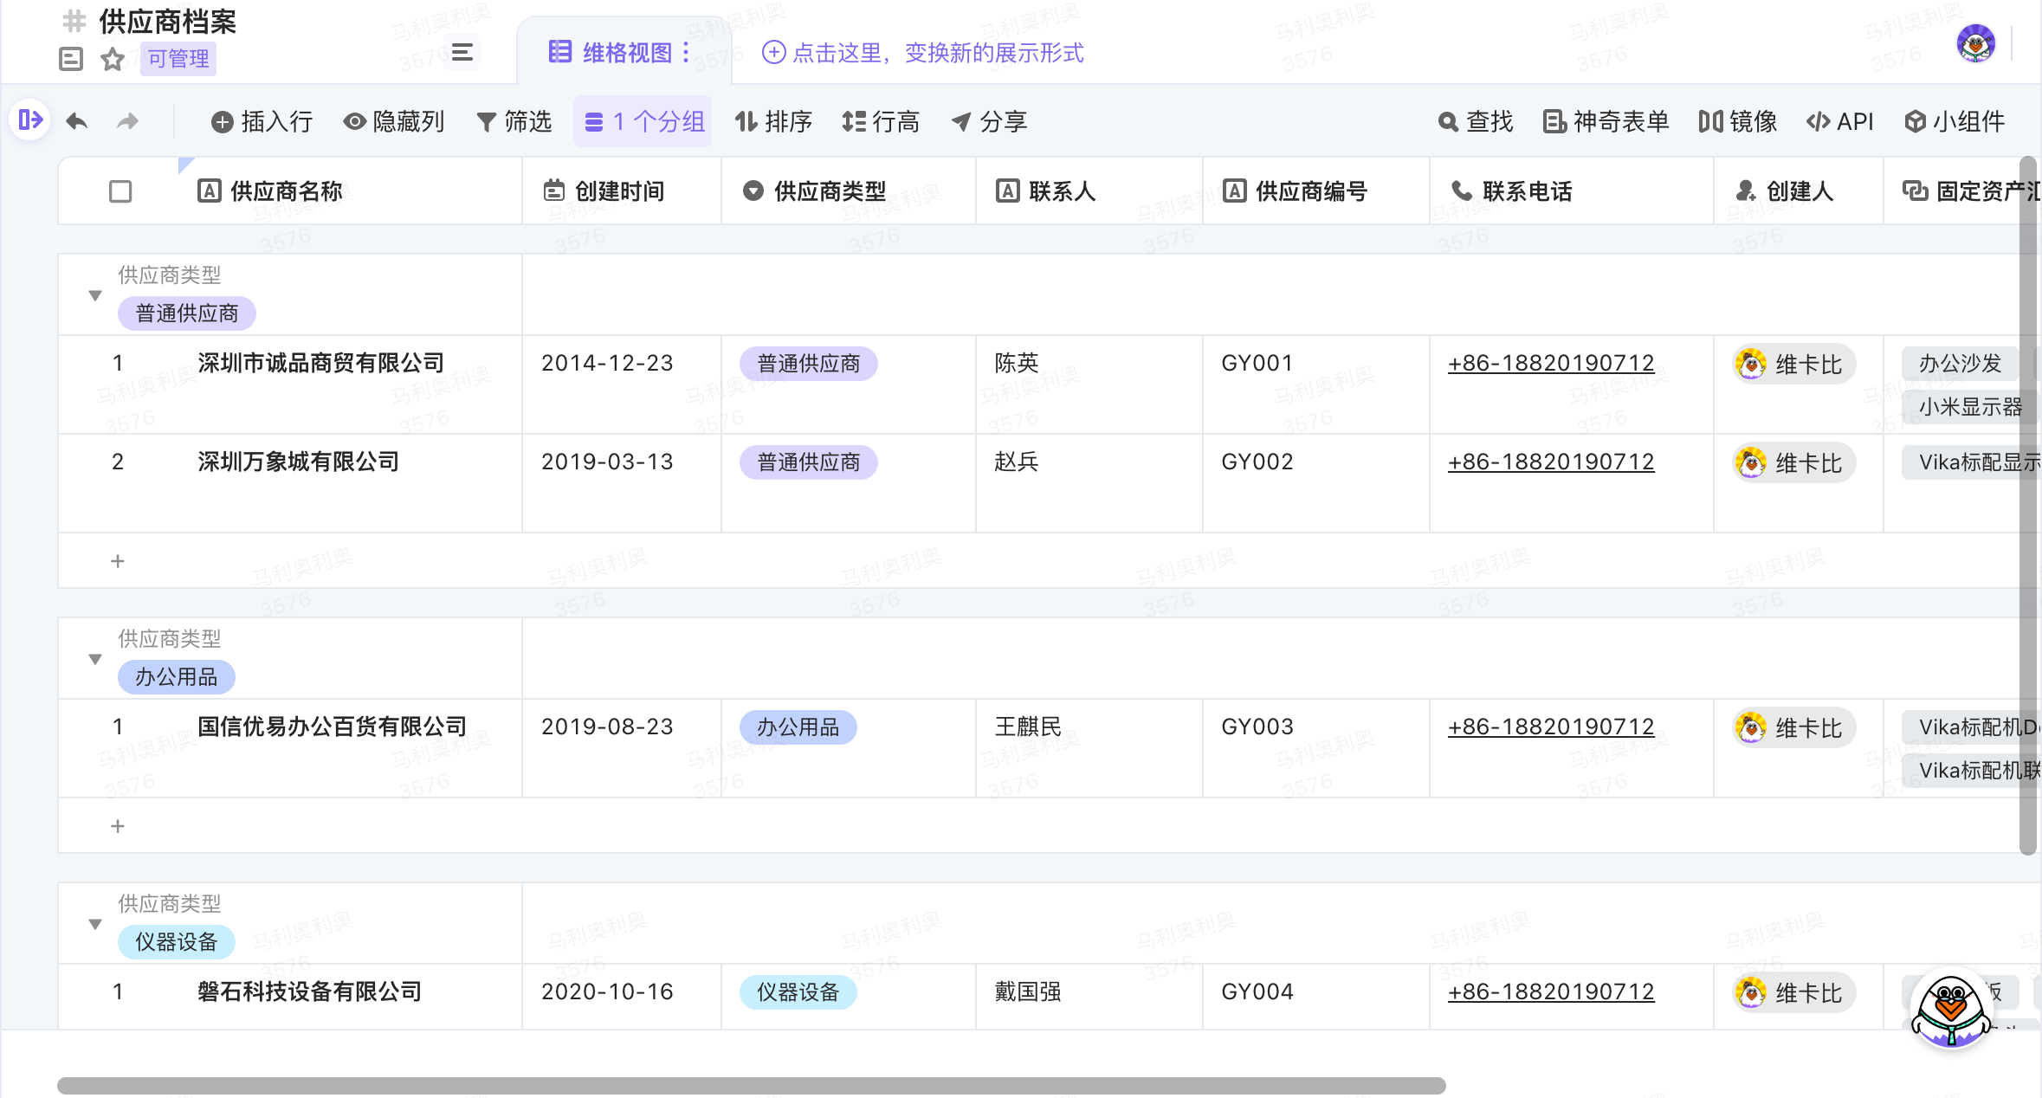Open the view list menu icon
The width and height of the screenshot is (2042, 1098).
462,52
